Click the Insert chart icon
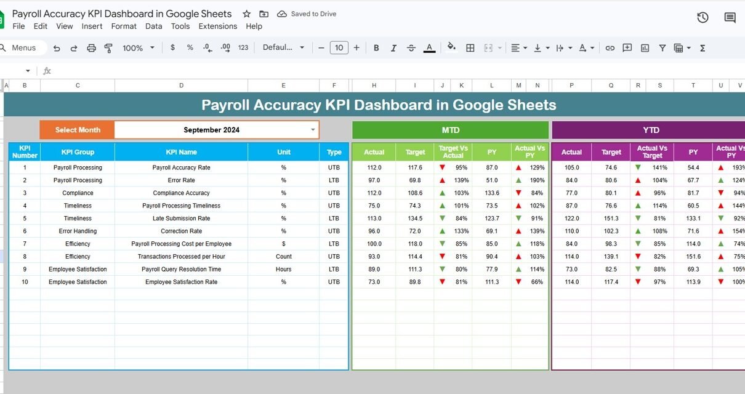 pos(645,48)
